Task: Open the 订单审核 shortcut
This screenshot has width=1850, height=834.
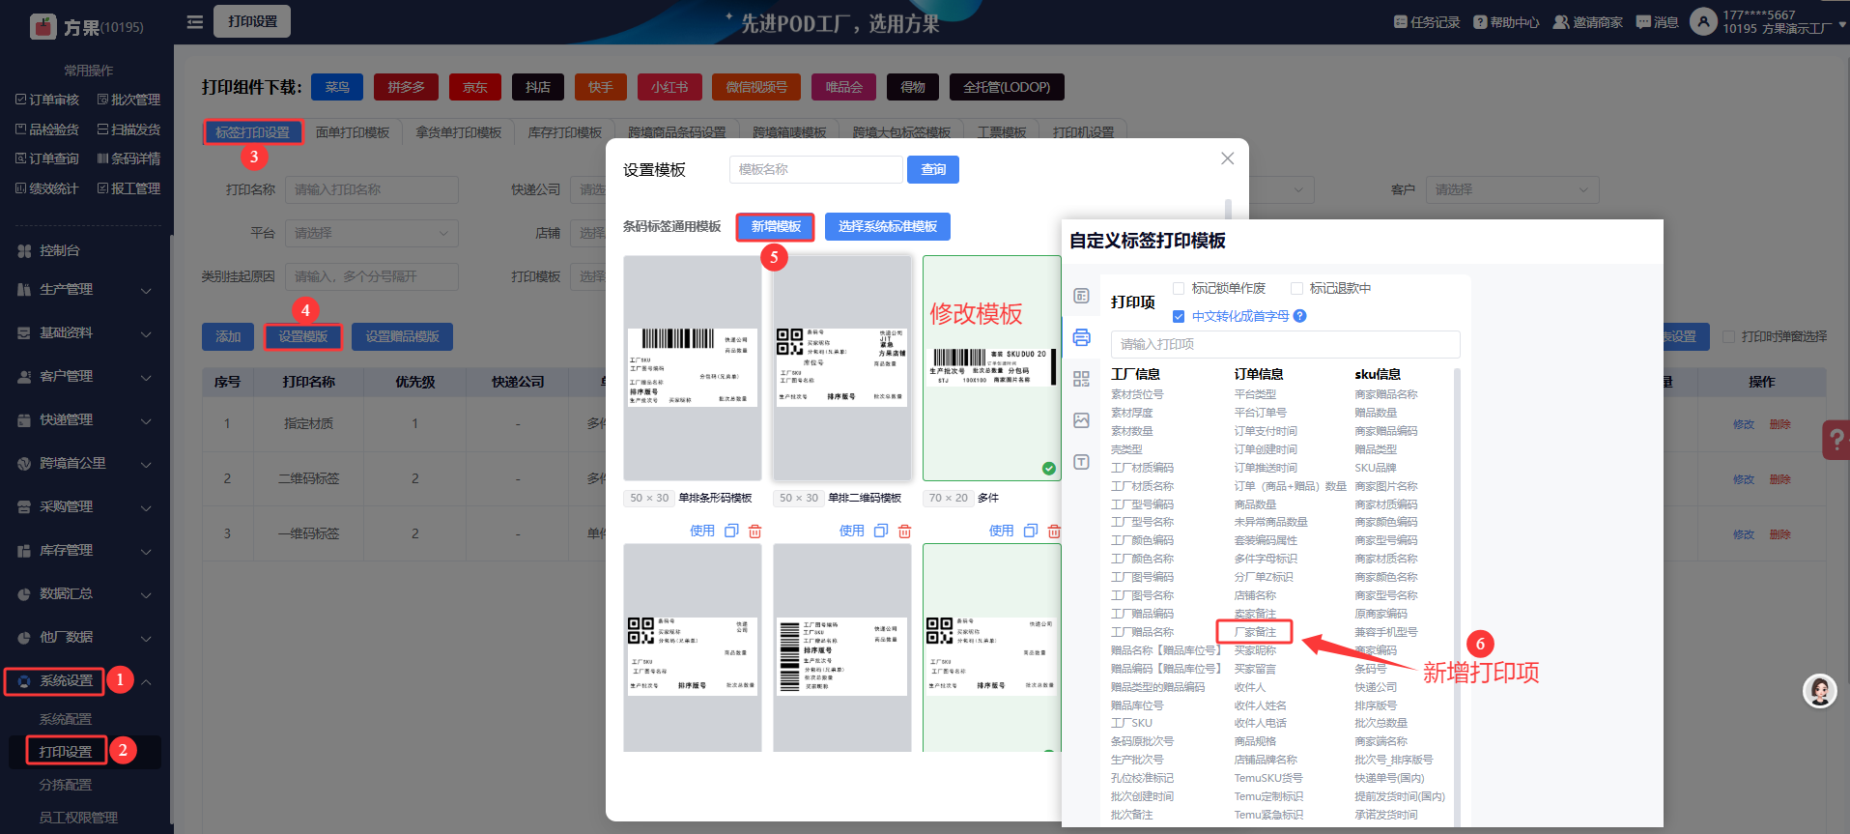Action: point(47,100)
